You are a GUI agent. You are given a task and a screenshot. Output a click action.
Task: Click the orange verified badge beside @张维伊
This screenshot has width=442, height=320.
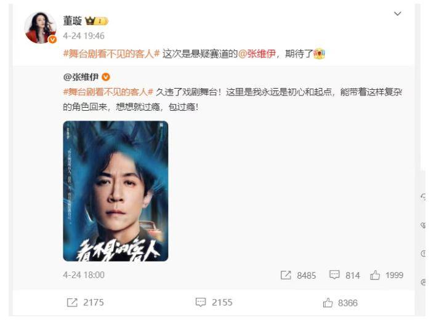[106, 77]
